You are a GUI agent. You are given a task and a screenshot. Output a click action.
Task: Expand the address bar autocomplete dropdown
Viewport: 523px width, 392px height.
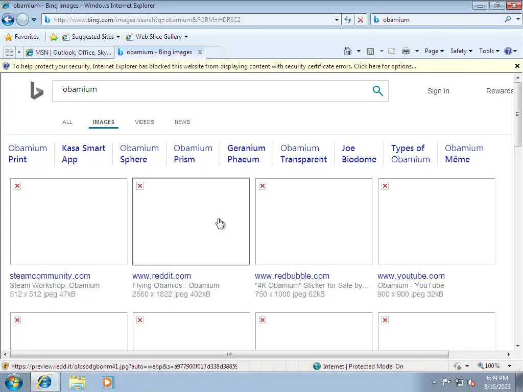click(337, 20)
